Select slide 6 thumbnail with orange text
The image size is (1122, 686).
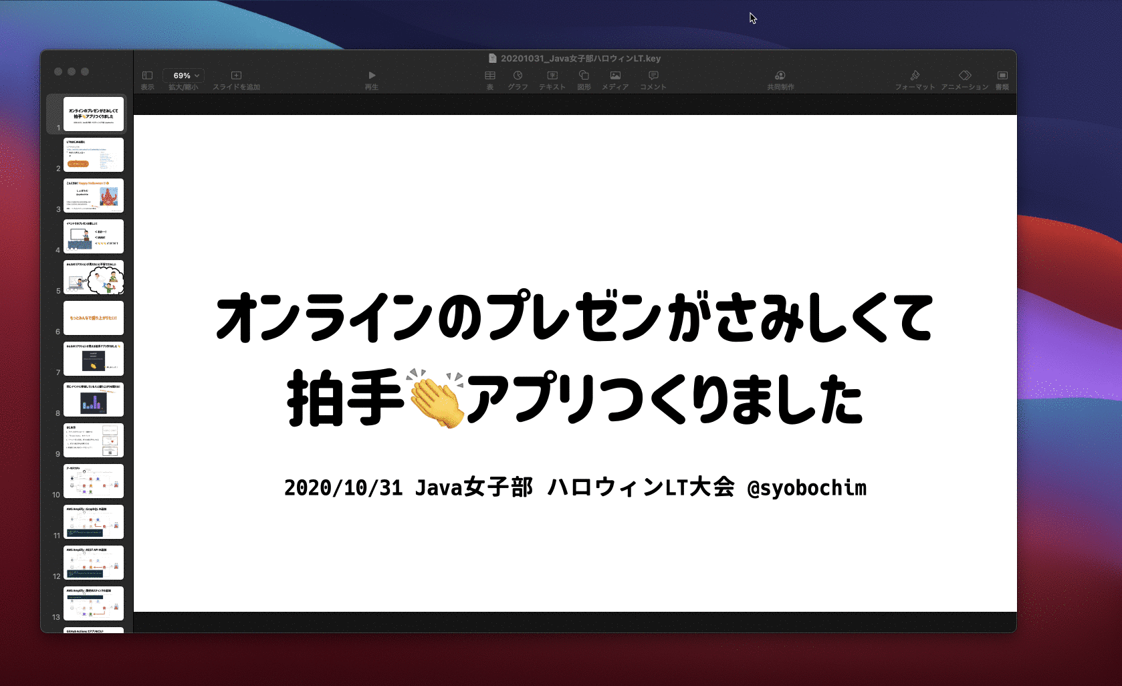point(94,318)
